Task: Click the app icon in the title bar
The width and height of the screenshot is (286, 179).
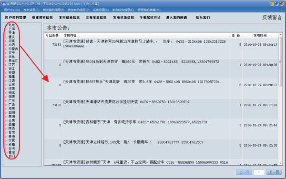Action: 4,4
